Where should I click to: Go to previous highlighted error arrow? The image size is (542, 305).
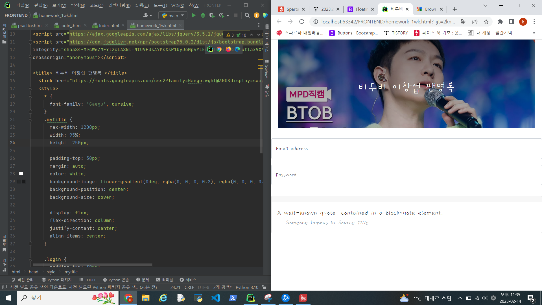pos(252,35)
